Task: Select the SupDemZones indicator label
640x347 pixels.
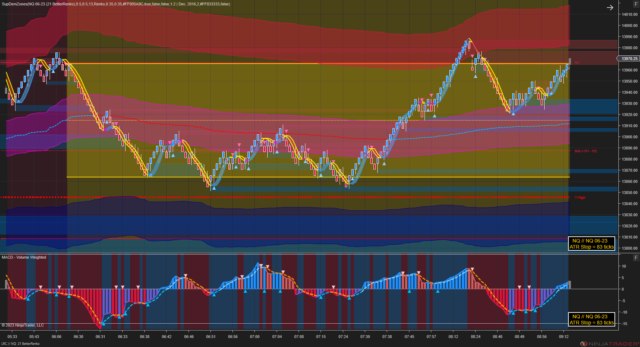Action: coord(116,4)
